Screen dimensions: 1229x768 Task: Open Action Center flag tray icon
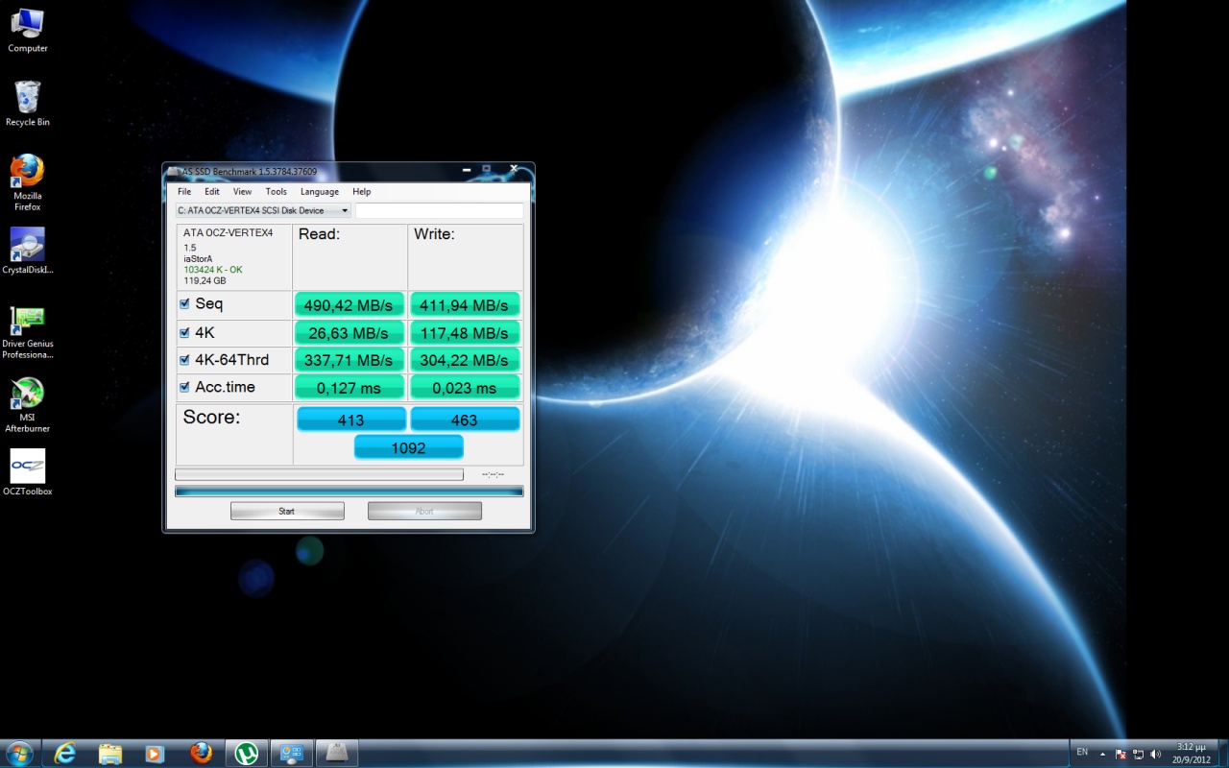click(1121, 754)
